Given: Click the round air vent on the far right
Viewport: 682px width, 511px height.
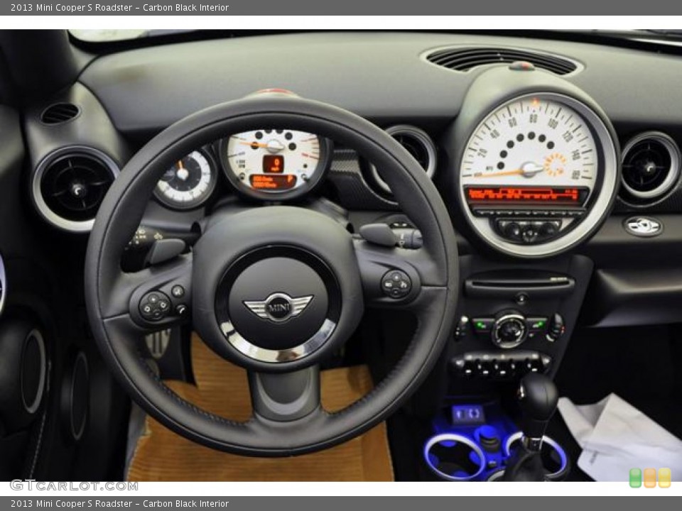Looking at the screenshot, I should click(649, 167).
